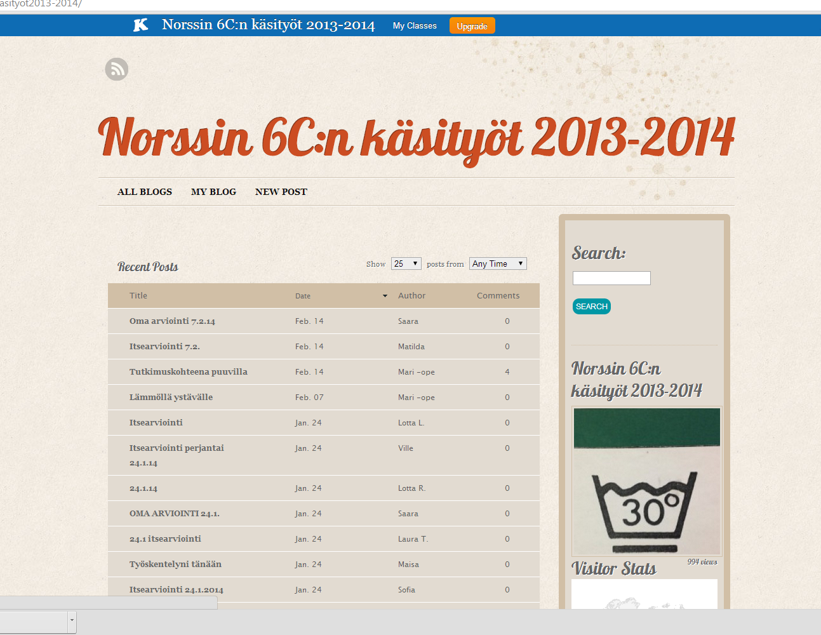Click the Visitor Stats map widget
The height and width of the screenshot is (635, 821).
coord(644,595)
